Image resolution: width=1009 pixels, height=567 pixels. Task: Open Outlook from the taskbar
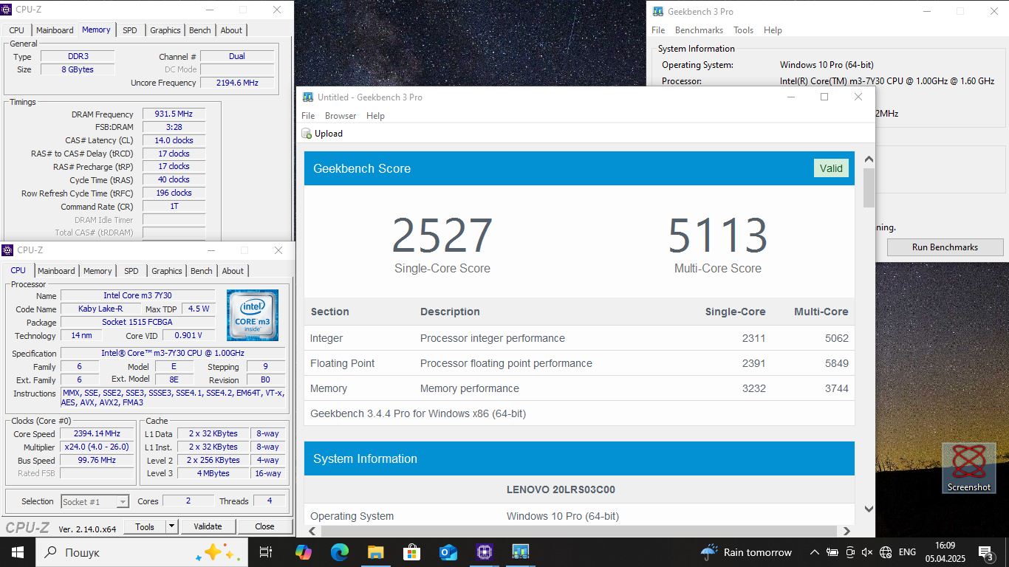point(448,552)
